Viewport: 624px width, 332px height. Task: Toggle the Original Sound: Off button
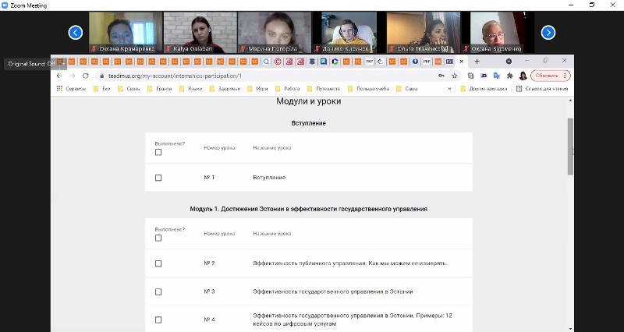34,64
